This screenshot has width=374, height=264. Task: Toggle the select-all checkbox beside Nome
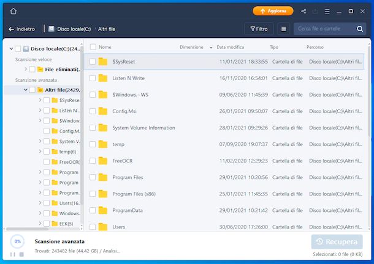coord(93,47)
